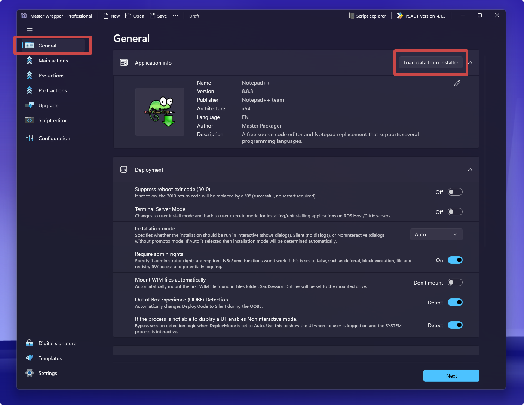The width and height of the screenshot is (524, 405).
Task: Click the Save icon in toolbar
Action: click(x=153, y=16)
